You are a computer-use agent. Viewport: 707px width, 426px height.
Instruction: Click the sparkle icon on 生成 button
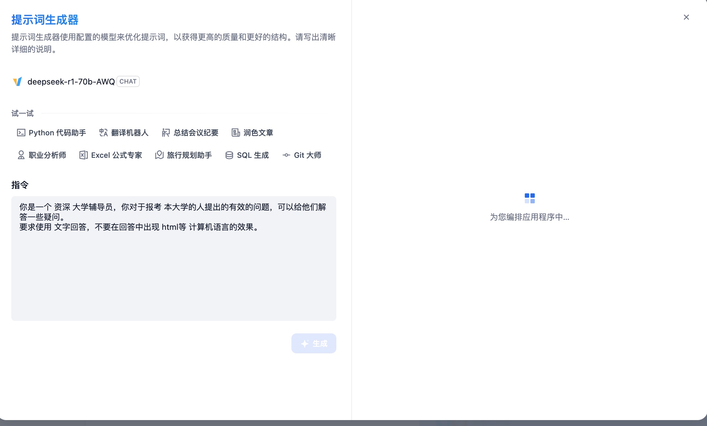pos(305,343)
